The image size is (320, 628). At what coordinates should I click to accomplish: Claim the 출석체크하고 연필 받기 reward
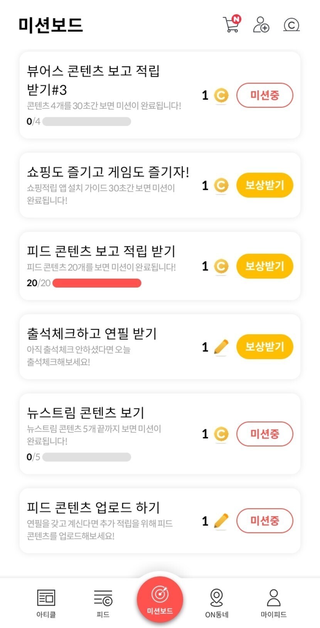pyautogui.click(x=264, y=347)
